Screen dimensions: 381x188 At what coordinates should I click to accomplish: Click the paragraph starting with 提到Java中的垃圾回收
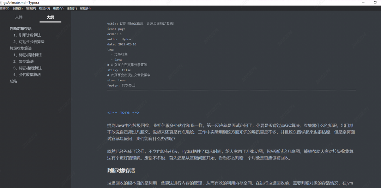231,132
